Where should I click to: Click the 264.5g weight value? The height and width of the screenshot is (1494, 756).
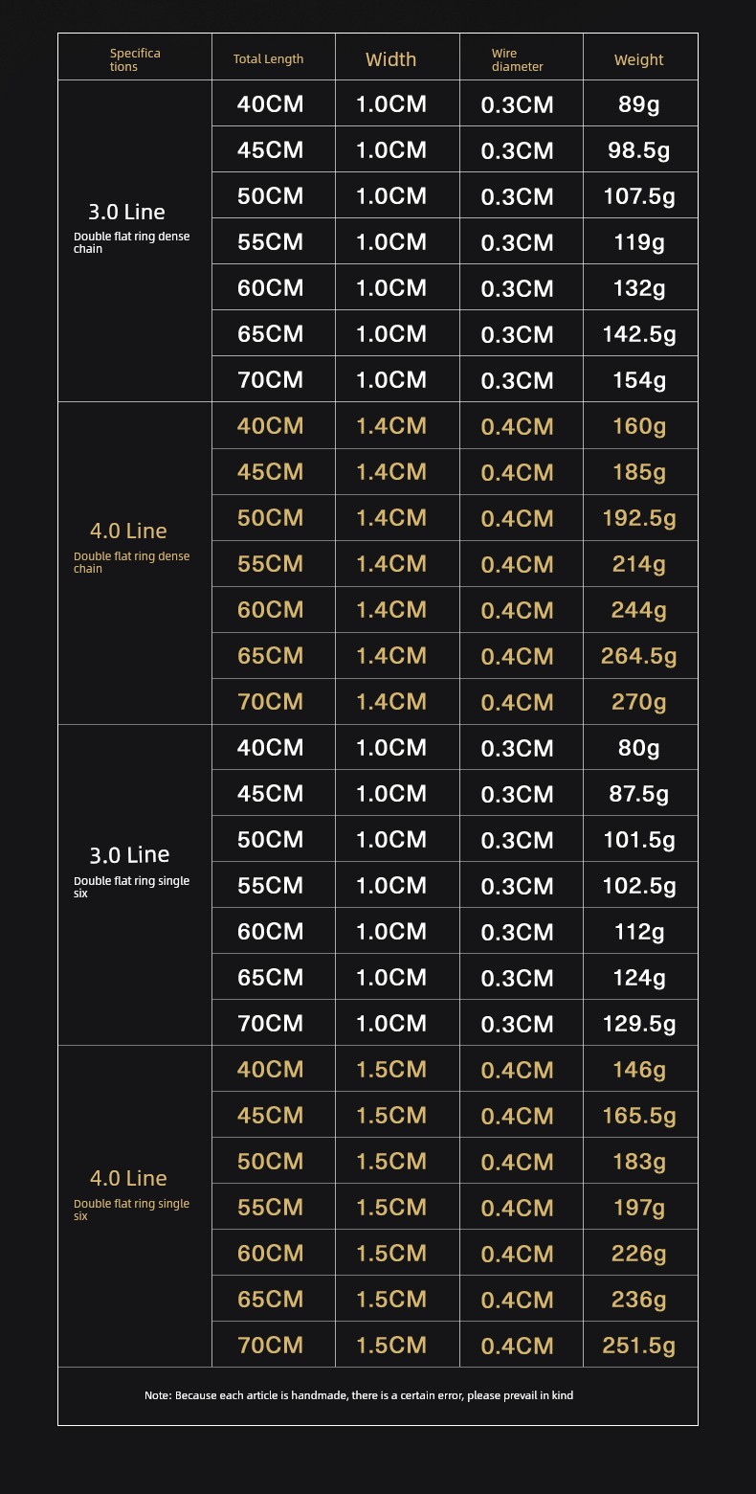pyautogui.click(x=639, y=656)
